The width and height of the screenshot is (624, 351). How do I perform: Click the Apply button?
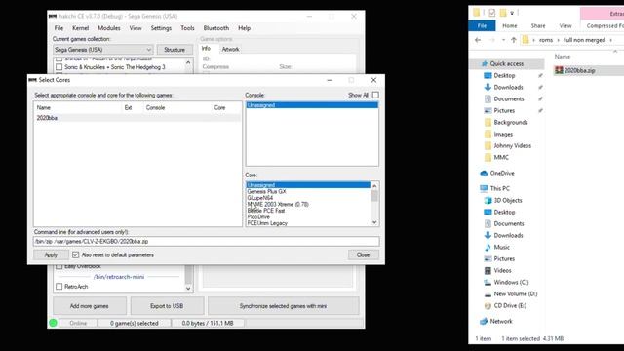pyautogui.click(x=51, y=254)
